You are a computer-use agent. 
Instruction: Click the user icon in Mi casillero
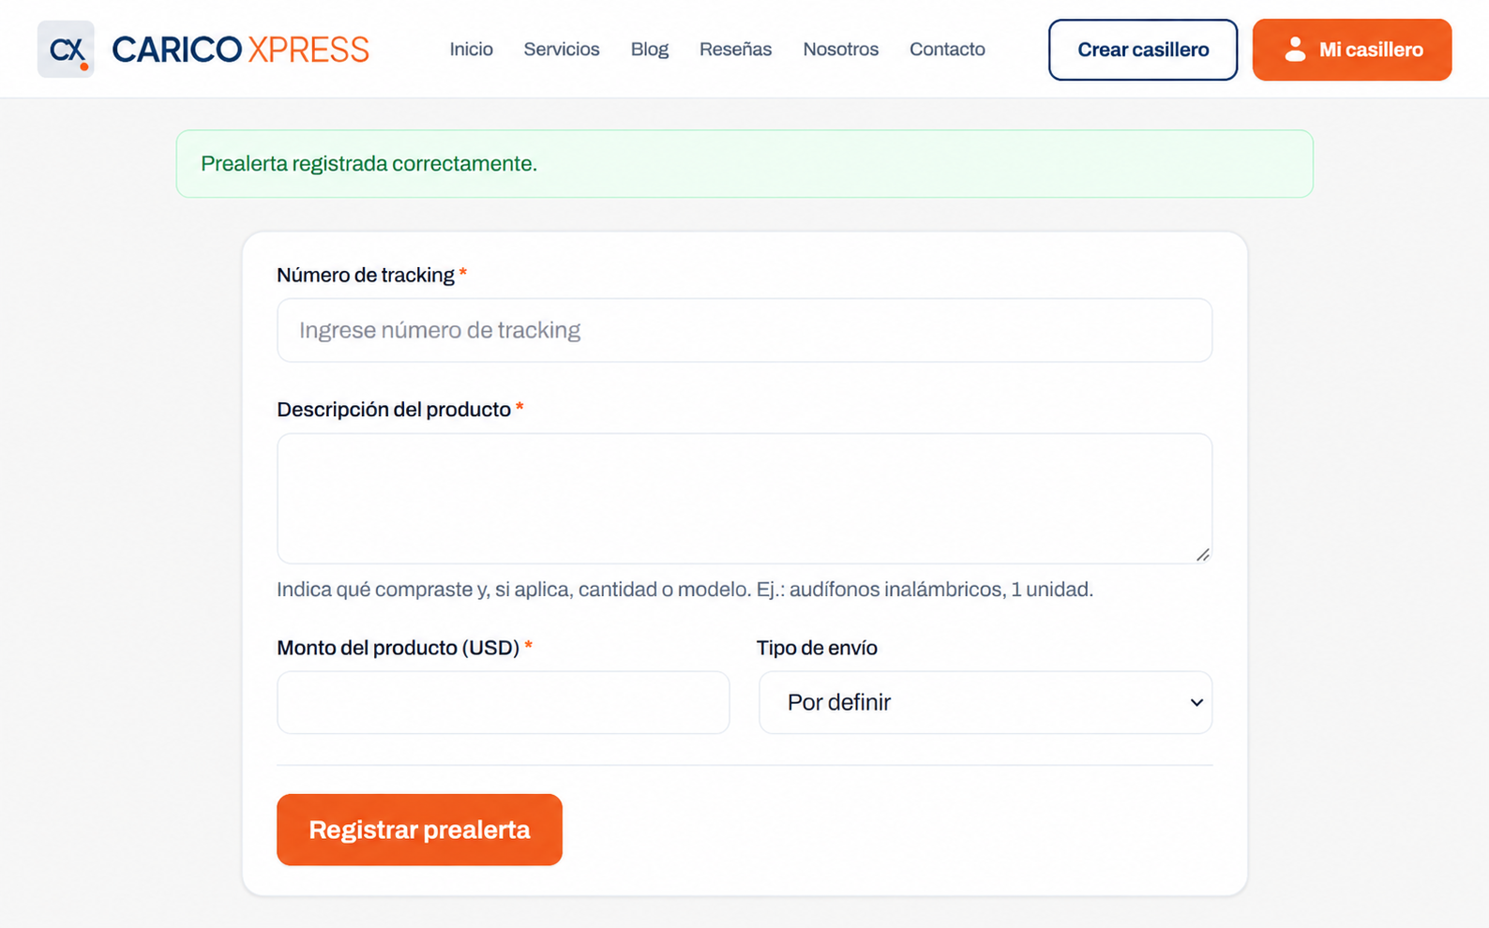coord(1295,50)
